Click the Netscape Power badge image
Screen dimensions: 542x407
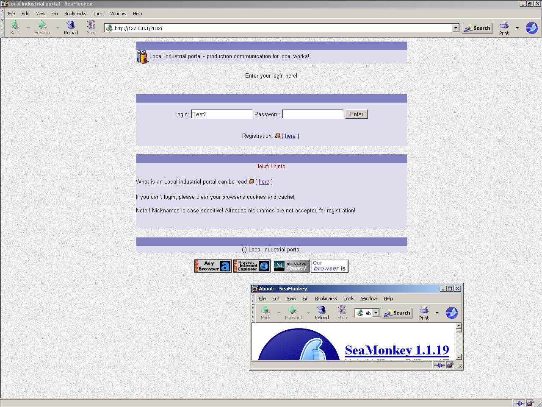click(291, 266)
